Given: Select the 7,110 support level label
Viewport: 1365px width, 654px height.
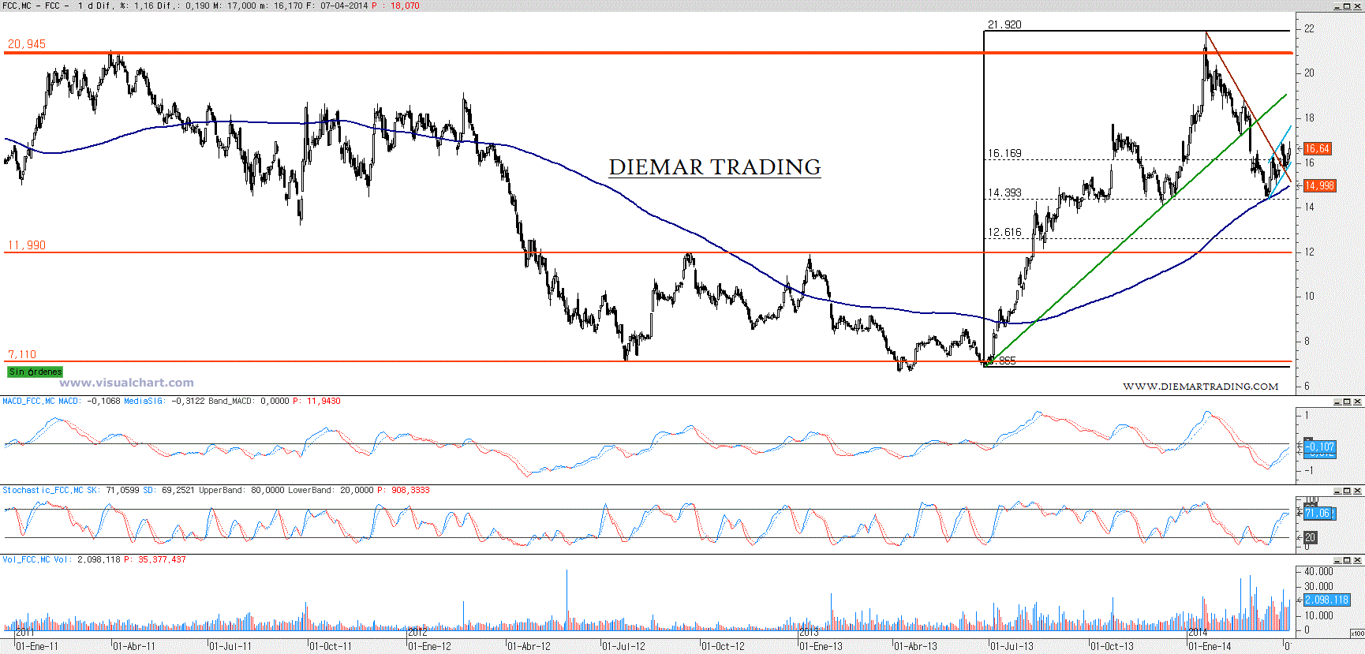Looking at the screenshot, I should click(22, 355).
